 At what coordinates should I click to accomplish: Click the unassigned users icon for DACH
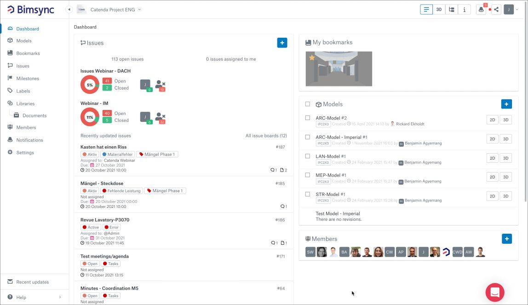(160, 85)
